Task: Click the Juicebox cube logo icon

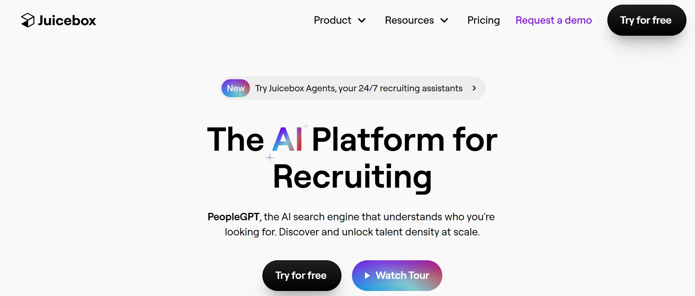Action: point(28,20)
